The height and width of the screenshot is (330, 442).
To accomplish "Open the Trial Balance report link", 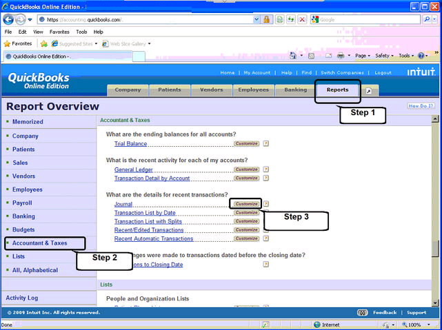I will click(x=130, y=143).
